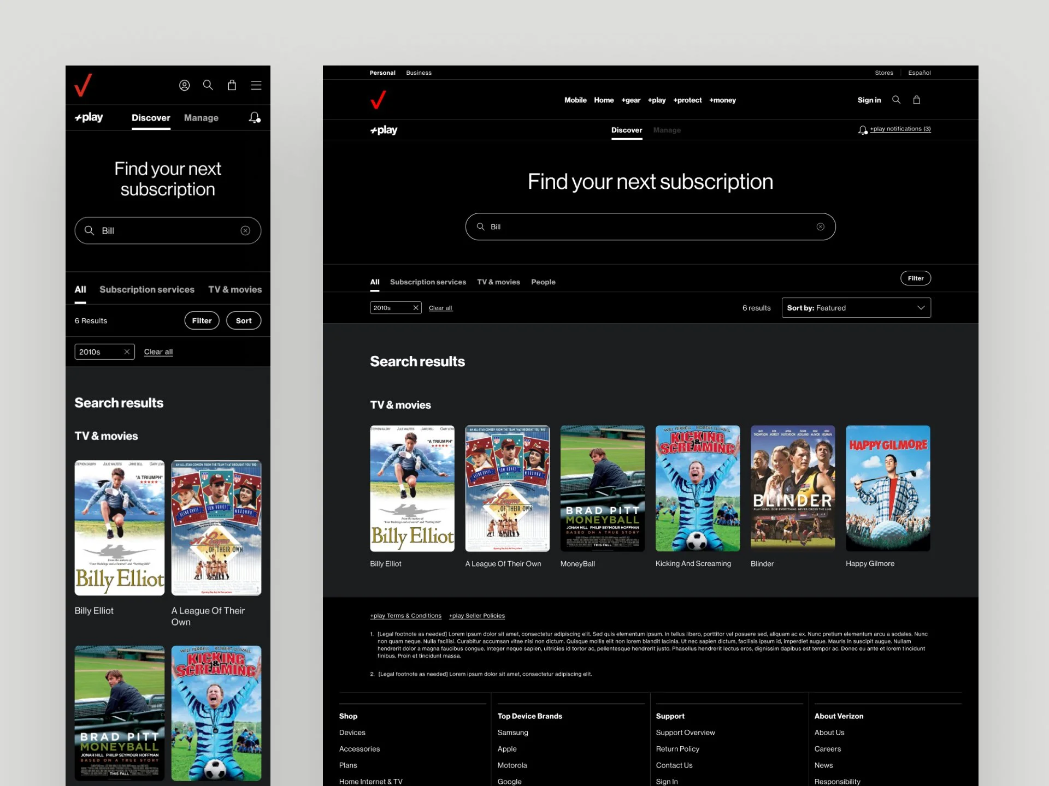Clear the search field using the circular X icon
Screen dimensions: 1049x786
tap(820, 227)
